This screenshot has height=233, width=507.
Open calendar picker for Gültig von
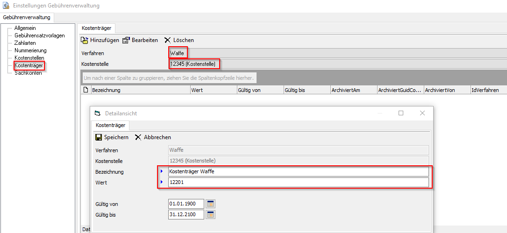210,204
